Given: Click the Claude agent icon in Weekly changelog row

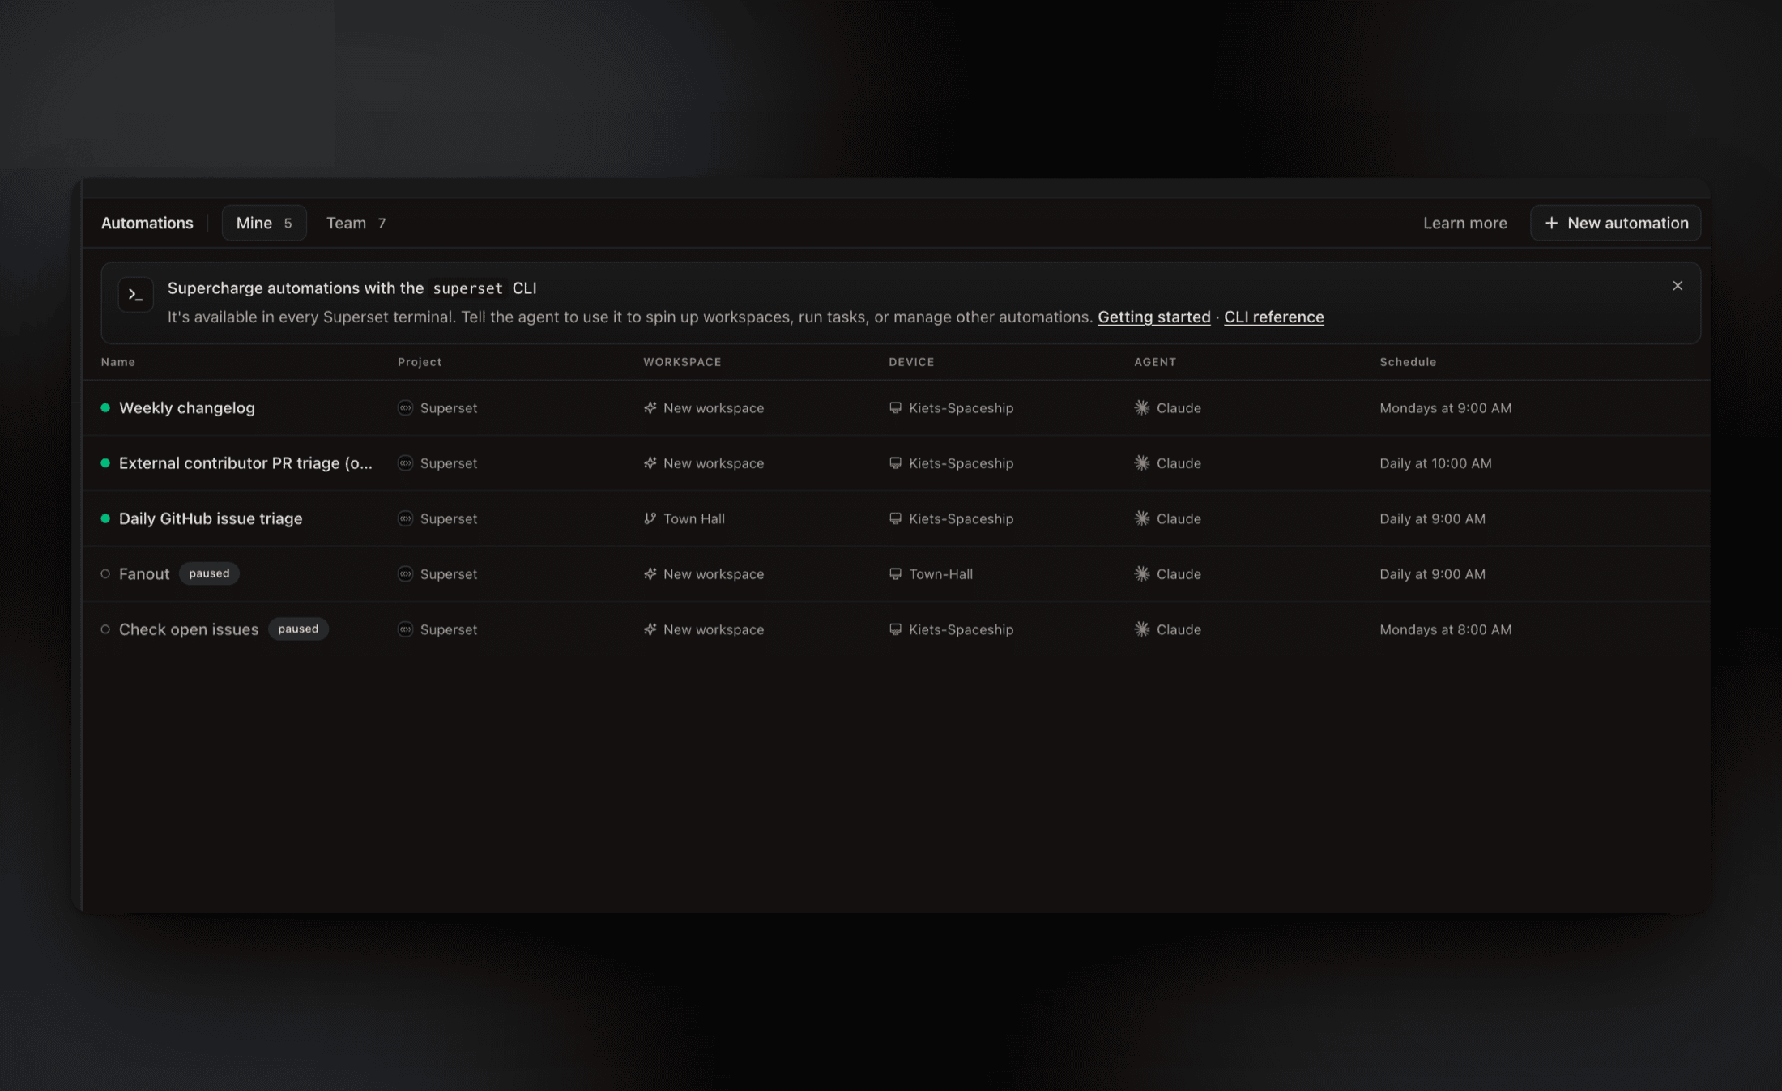Looking at the screenshot, I should pos(1142,407).
